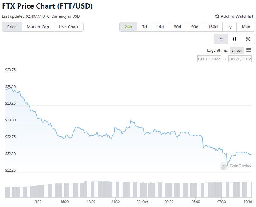Switch to the Live Chart tab
This screenshot has height=207, width=256.
69,27
